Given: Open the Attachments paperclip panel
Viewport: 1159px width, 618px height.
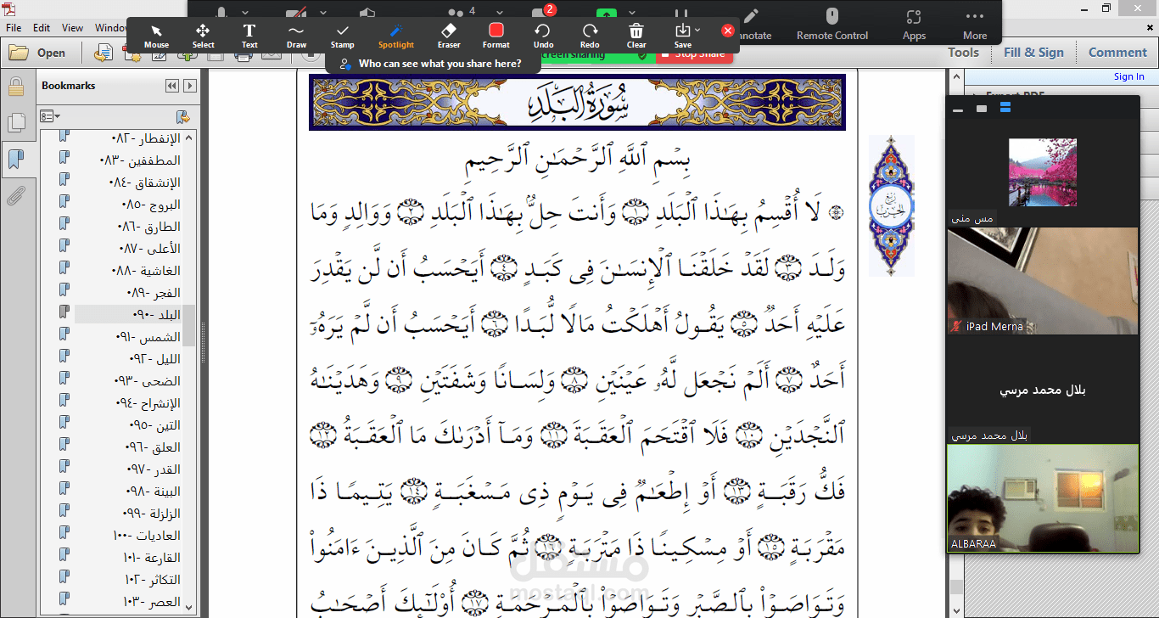Looking at the screenshot, I should point(15,196).
